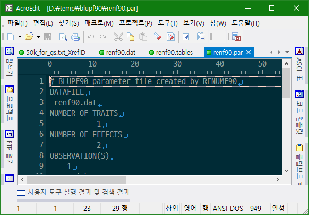Click the DATAFILE line in editor
The image size is (309, 215).
tap(67, 92)
